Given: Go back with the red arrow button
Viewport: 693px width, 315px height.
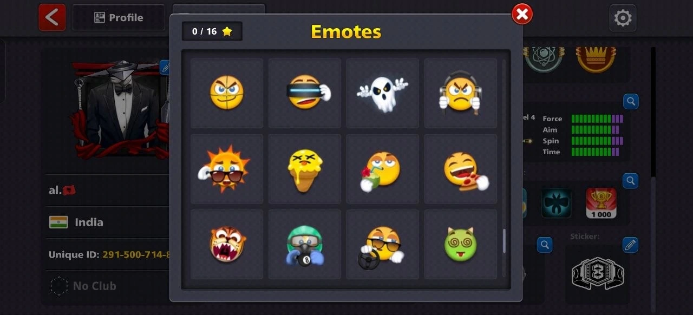Looking at the screenshot, I should click(52, 17).
